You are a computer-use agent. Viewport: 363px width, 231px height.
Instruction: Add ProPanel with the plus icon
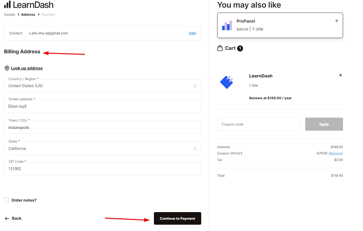[x=336, y=21]
